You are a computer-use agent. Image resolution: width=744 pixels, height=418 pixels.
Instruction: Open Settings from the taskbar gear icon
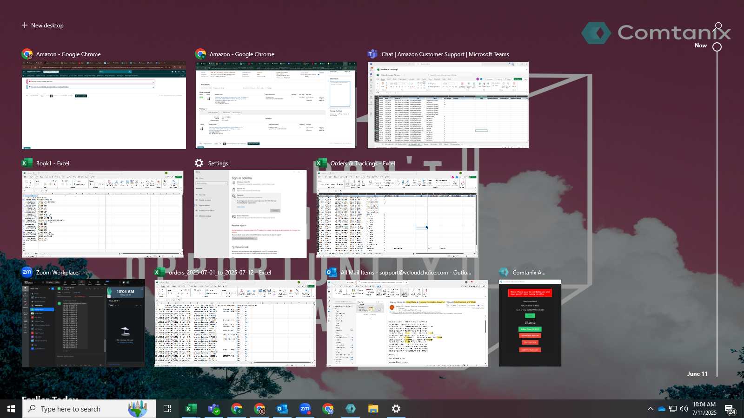(396, 409)
